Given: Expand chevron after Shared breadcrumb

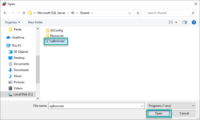Looking at the screenshot, I should (x=92, y=13).
